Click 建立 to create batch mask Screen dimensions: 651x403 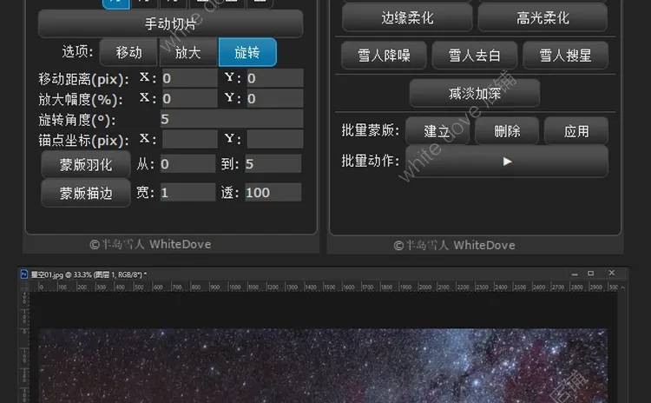pyautogui.click(x=437, y=131)
